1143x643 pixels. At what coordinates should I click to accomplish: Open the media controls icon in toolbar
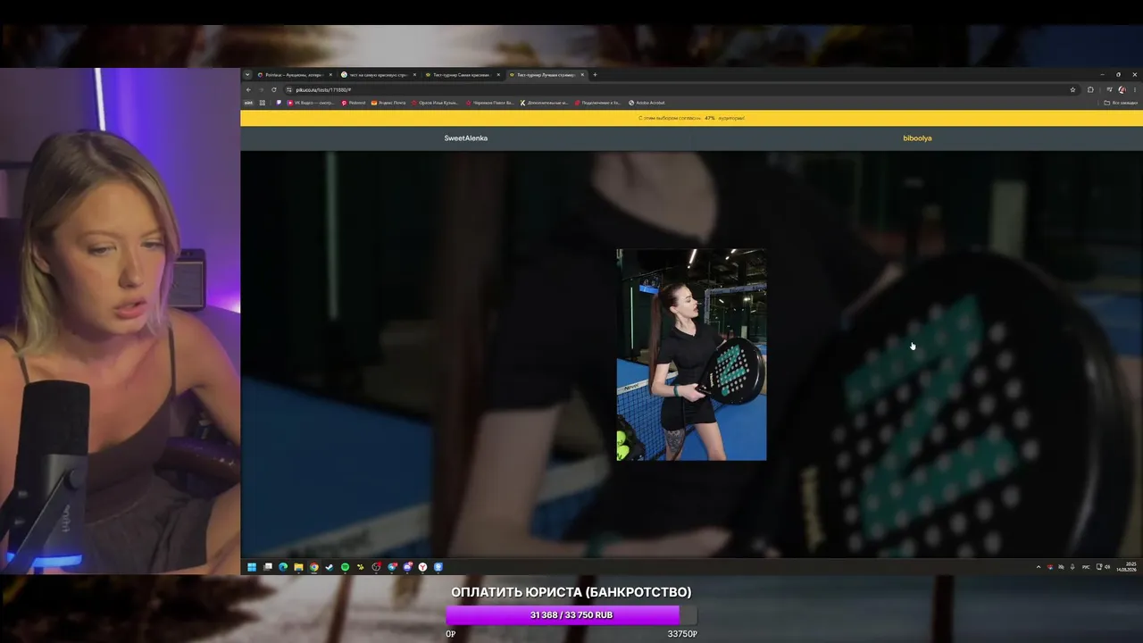click(1109, 89)
